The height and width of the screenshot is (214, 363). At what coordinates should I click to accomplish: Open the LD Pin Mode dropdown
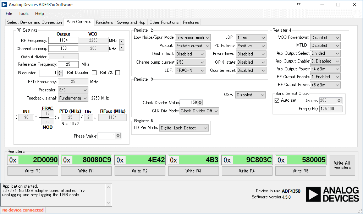pyautogui.click(x=184, y=128)
